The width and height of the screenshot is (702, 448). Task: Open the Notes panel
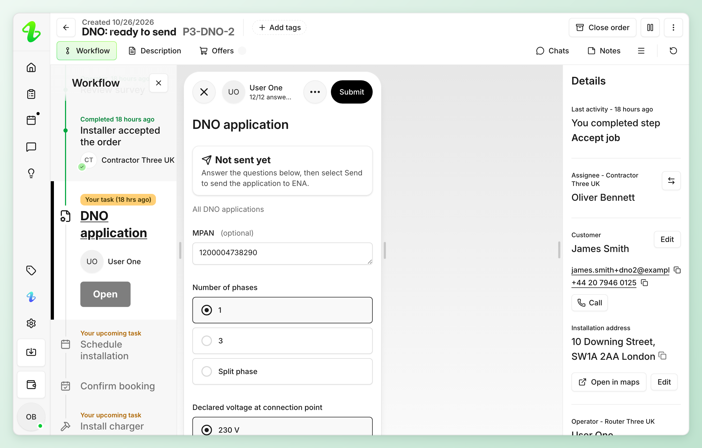(x=604, y=51)
